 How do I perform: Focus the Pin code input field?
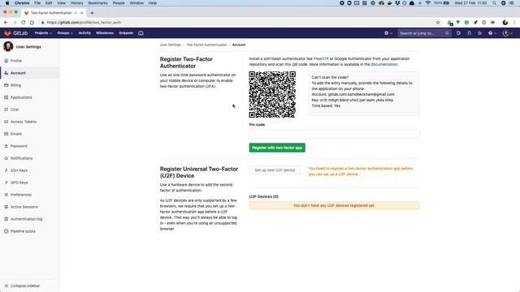point(334,134)
